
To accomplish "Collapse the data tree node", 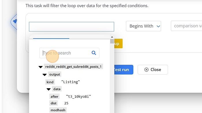I will 48,89.
